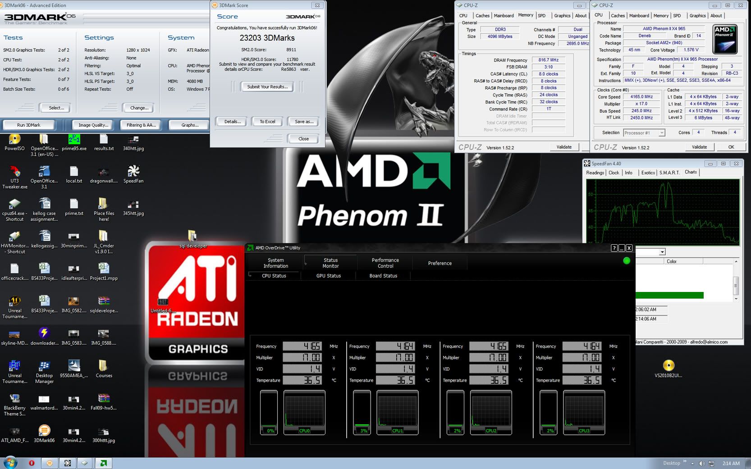Screen dimensions: 751x469
Task: Click the green color bar in SpeedFan list
Action: pos(669,296)
